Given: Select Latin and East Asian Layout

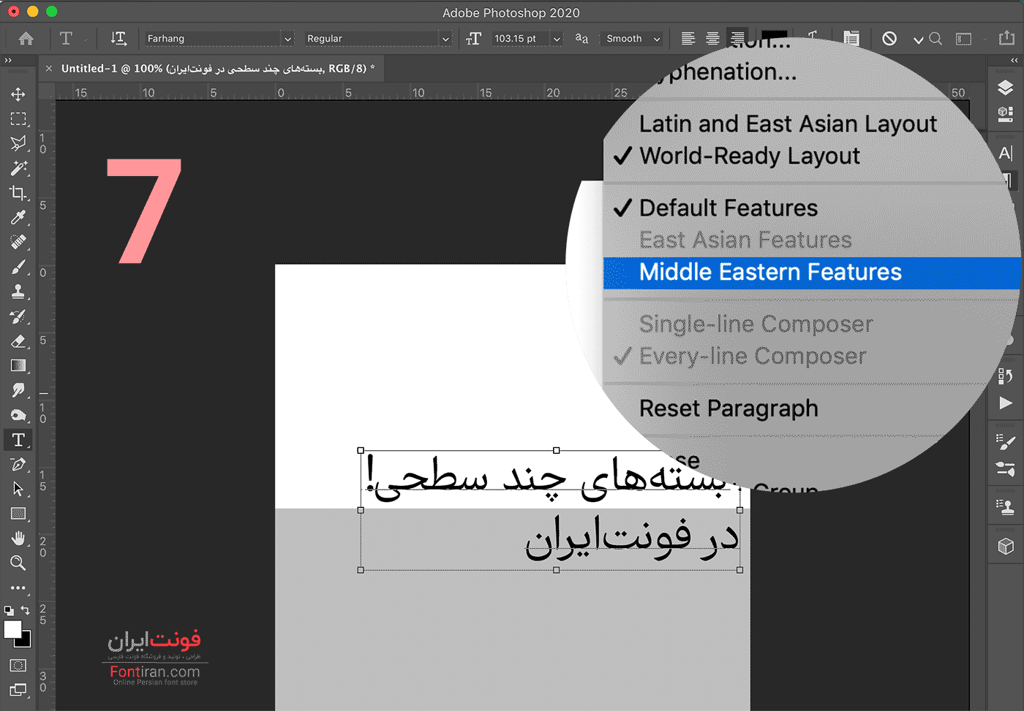Looking at the screenshot, I should pos(788,124).
